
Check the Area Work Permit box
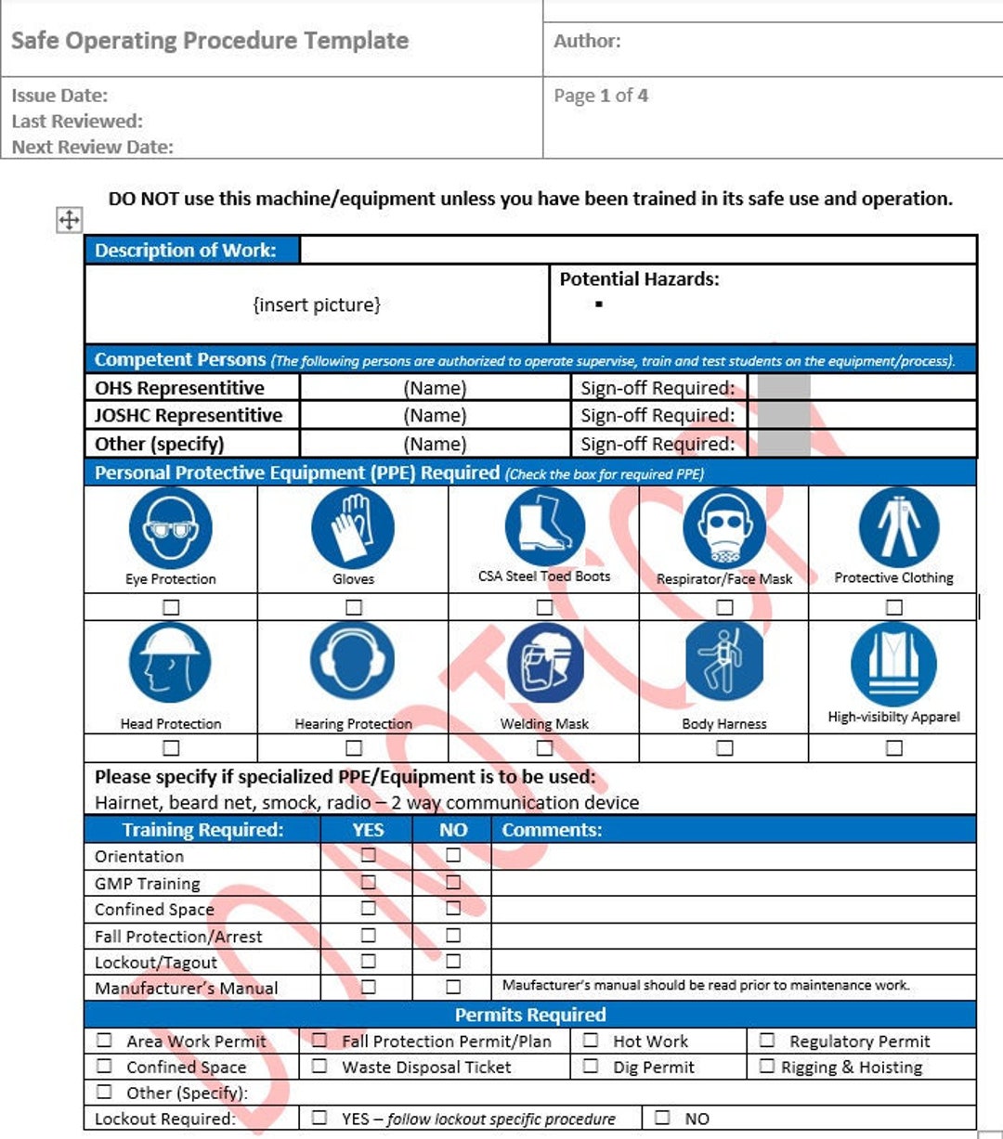(104, 1041)
